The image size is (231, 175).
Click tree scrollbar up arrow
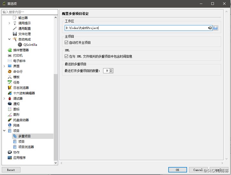click(x=56, y=18)
